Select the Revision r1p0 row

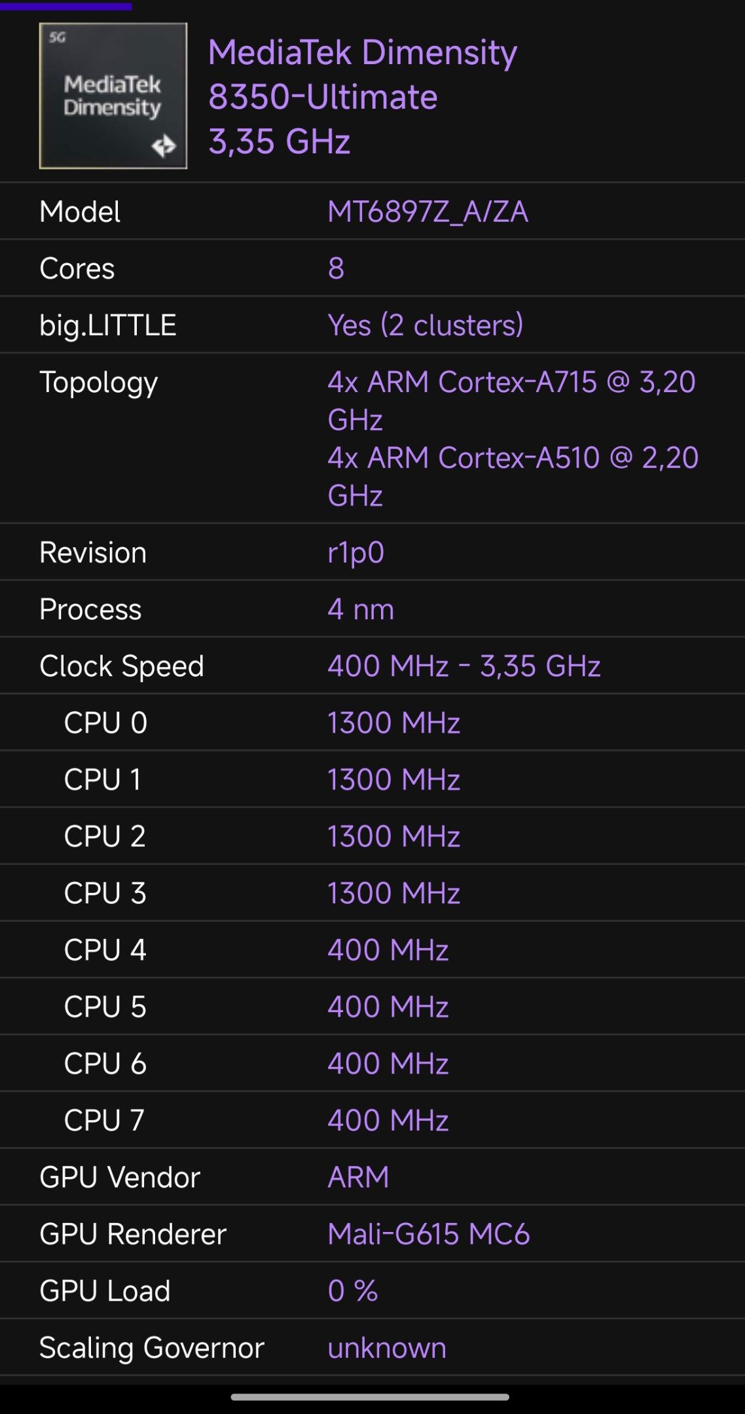pyautogui.click(x=372, y=553)
